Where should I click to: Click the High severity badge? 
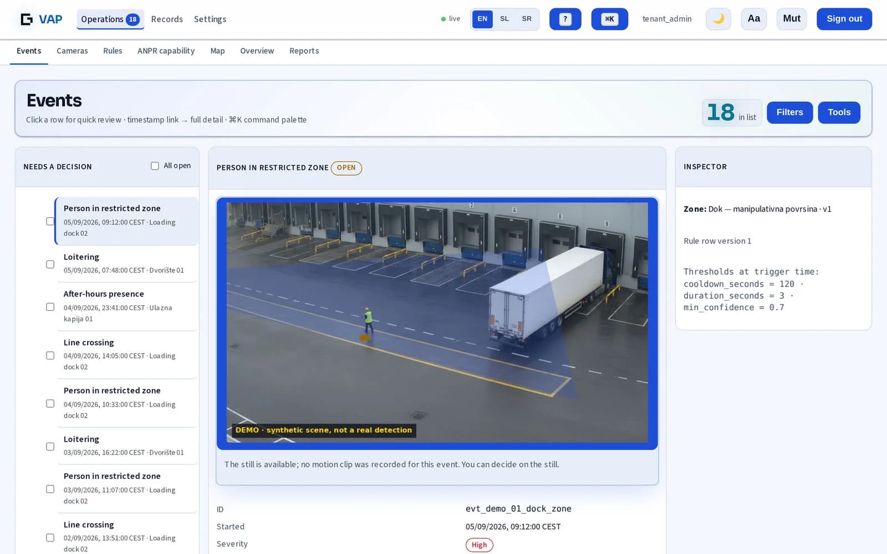click(x=479, y=545)
